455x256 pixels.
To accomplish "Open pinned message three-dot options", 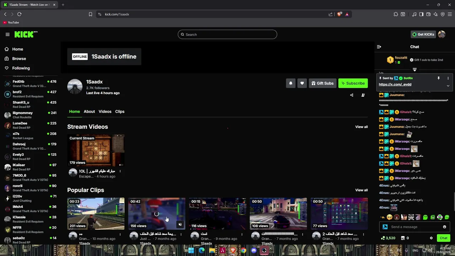I will [448, 78].
